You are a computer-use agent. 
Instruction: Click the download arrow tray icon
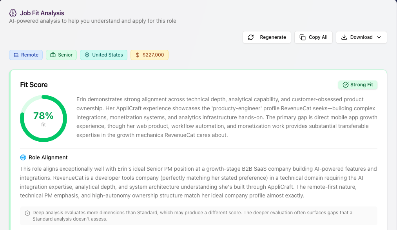pyautogui.click(x=344, y=37)
